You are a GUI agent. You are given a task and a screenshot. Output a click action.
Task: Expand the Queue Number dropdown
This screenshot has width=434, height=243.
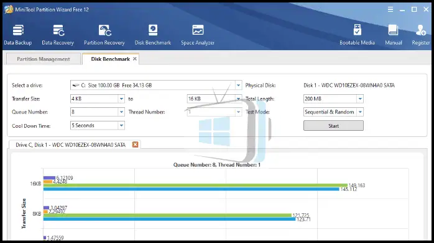121,112
